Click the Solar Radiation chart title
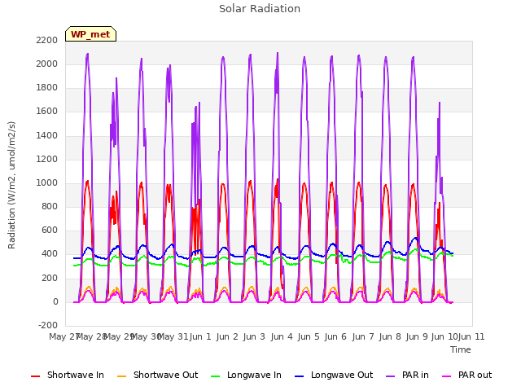 pos(260,9)
